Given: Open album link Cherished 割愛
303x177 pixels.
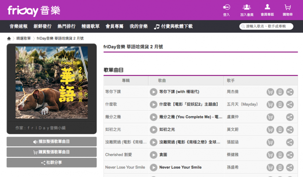Looking at the screenshot, I should click(119, 155).
